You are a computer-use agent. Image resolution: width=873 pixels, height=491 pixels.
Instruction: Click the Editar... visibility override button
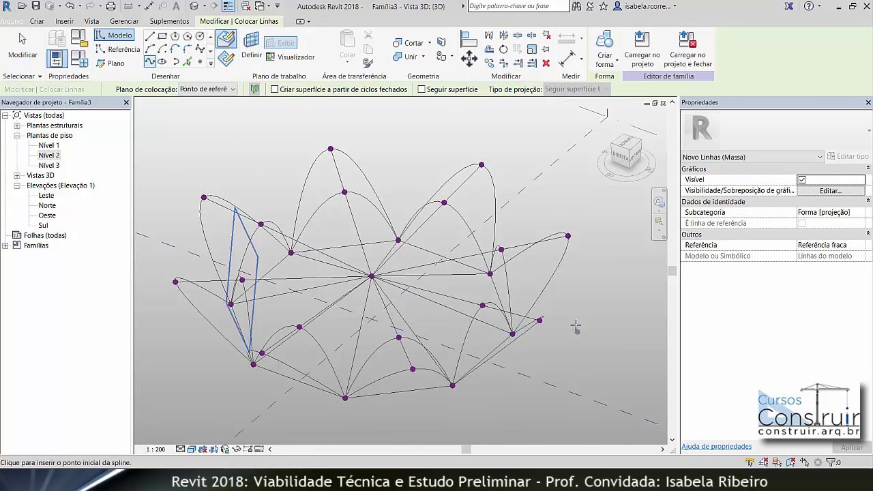click(831, 190)
